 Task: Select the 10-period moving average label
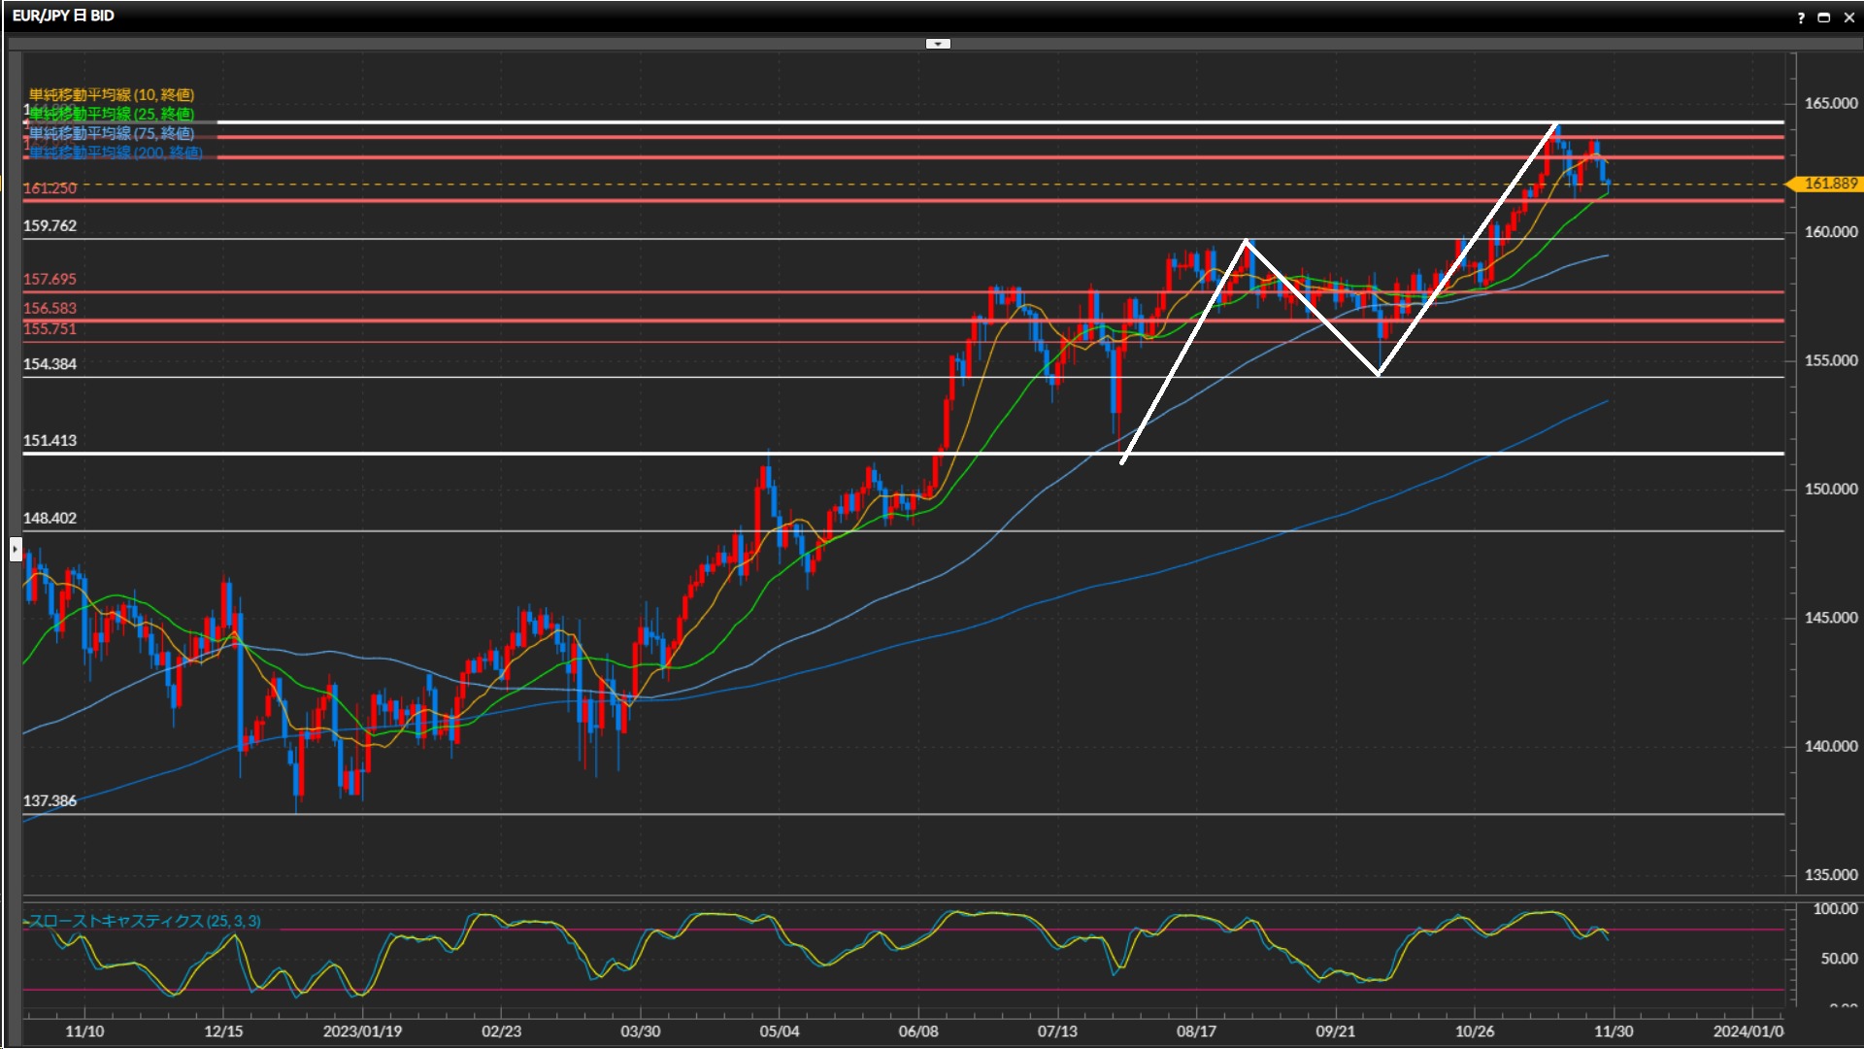point(112,94)
